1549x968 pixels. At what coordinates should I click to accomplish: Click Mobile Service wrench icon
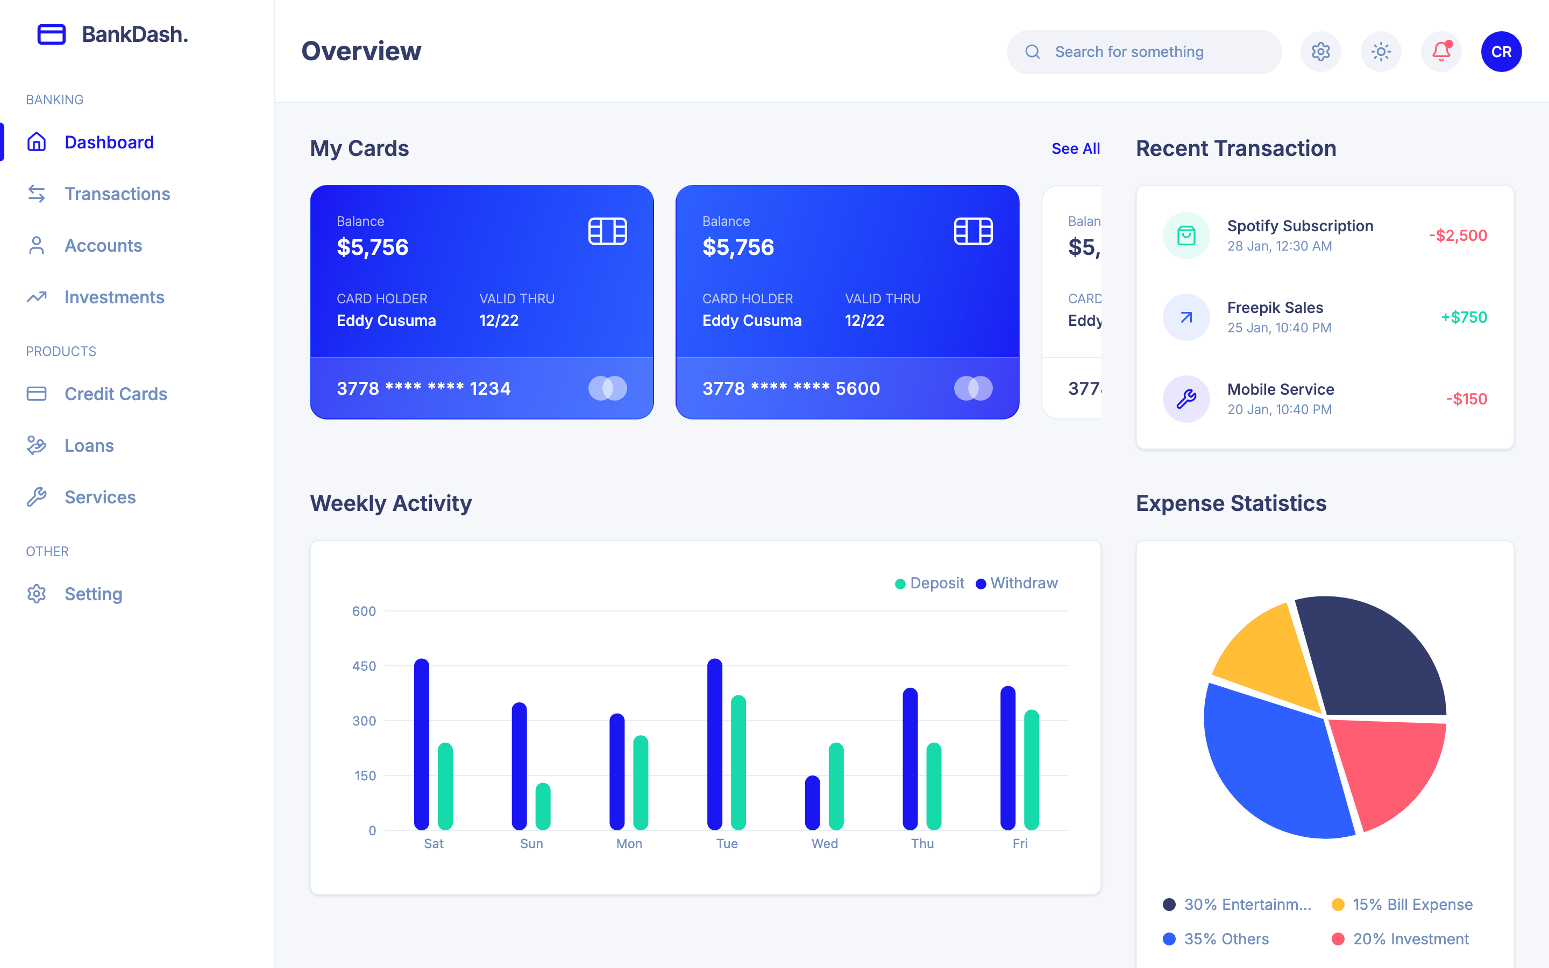1186,399
